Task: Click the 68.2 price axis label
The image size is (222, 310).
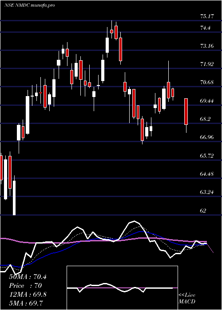Action: (x=205, y=119)
